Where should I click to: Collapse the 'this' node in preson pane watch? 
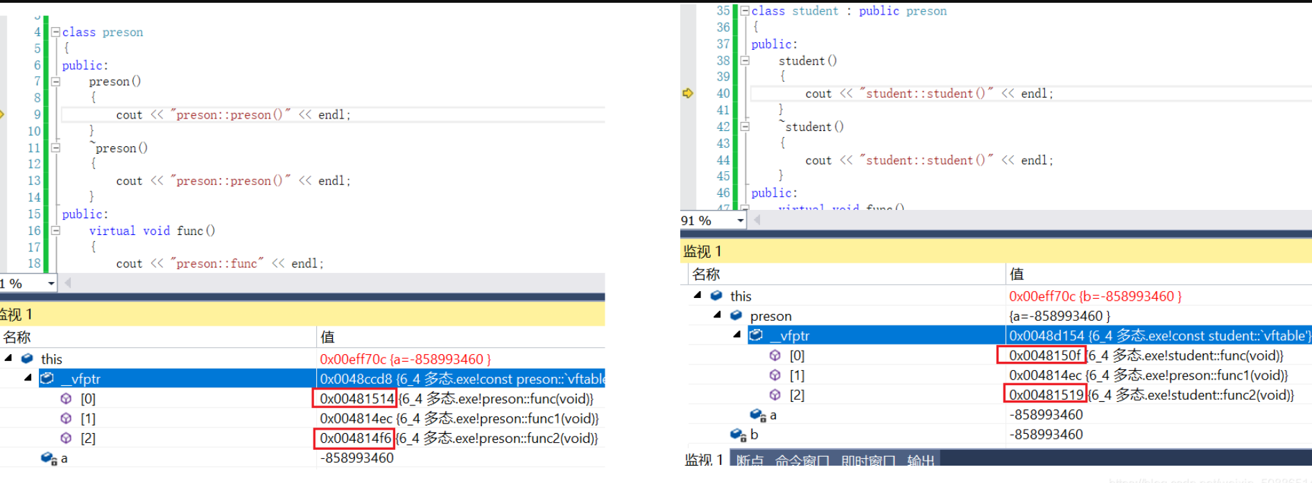[x=8, y=358]
